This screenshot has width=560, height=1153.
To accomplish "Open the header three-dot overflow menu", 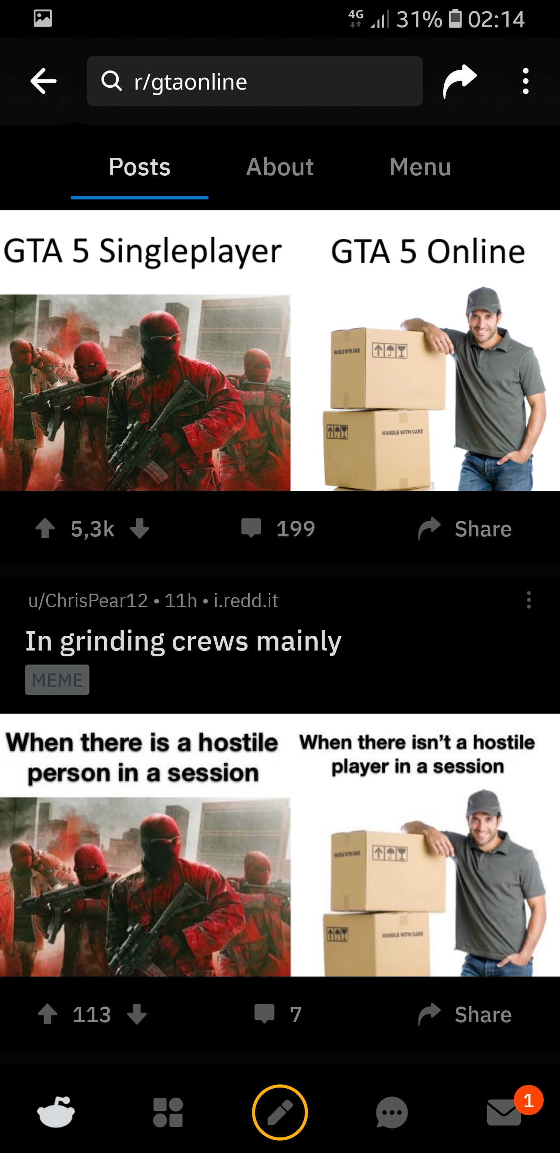I will click(526, 81).
